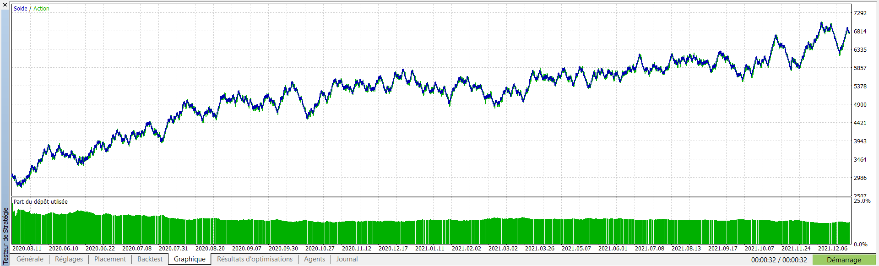Switch to the Générale tab
This screenshot has width=879, height=266.
pos(30,259)
